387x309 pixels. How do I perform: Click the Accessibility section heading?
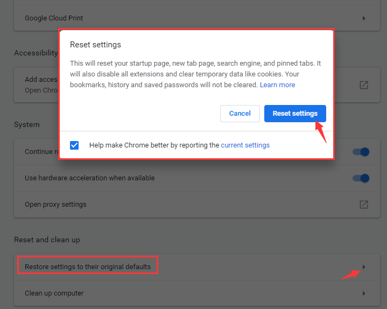click(36, 53)
